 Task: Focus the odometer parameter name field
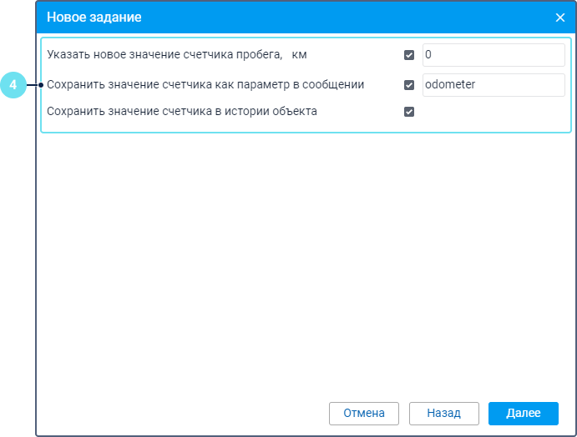493,84
